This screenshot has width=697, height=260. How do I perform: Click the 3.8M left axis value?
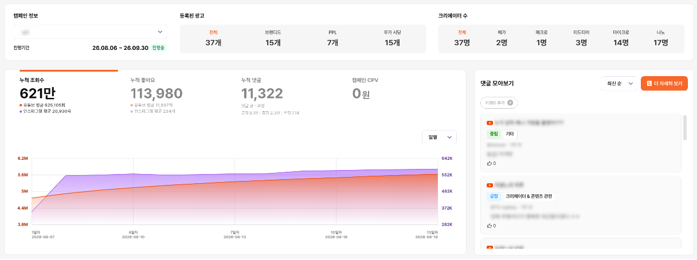point(23,224)
